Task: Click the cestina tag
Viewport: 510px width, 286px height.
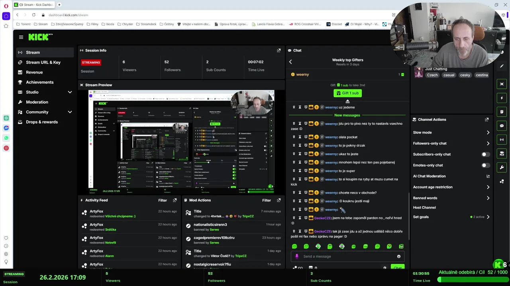Action: [x=482, y=75]
